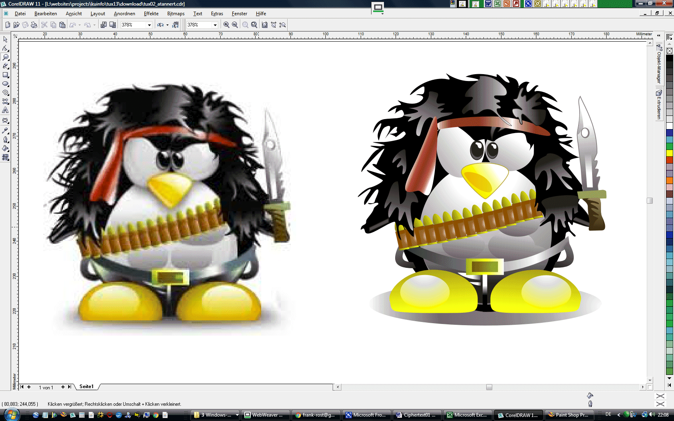Select the Ellipse tool
Viewport: 674px width, 421px height.
(x=5, y=84)
